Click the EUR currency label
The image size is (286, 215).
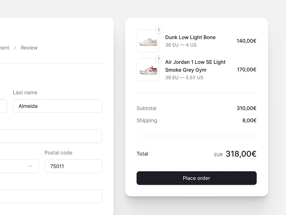218,155
